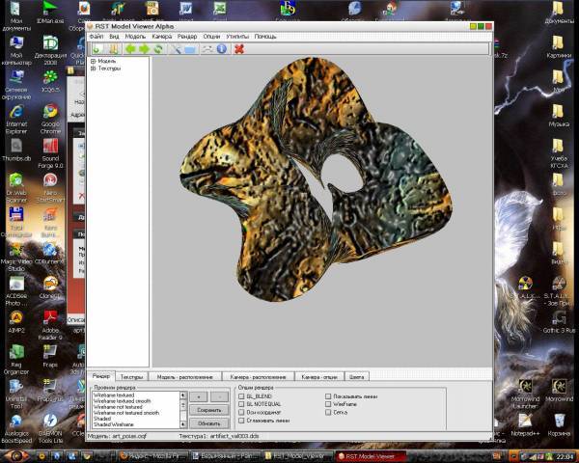
Task: Open the Камера menu
Action: [161, 36]
